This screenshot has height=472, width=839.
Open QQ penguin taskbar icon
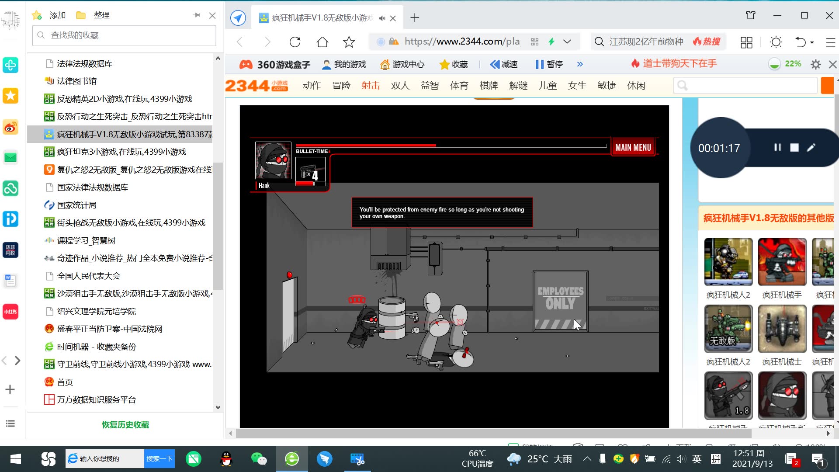[x=226, y=459]
